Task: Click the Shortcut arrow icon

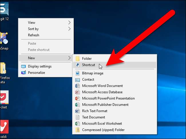Action: tap(77, 65)
